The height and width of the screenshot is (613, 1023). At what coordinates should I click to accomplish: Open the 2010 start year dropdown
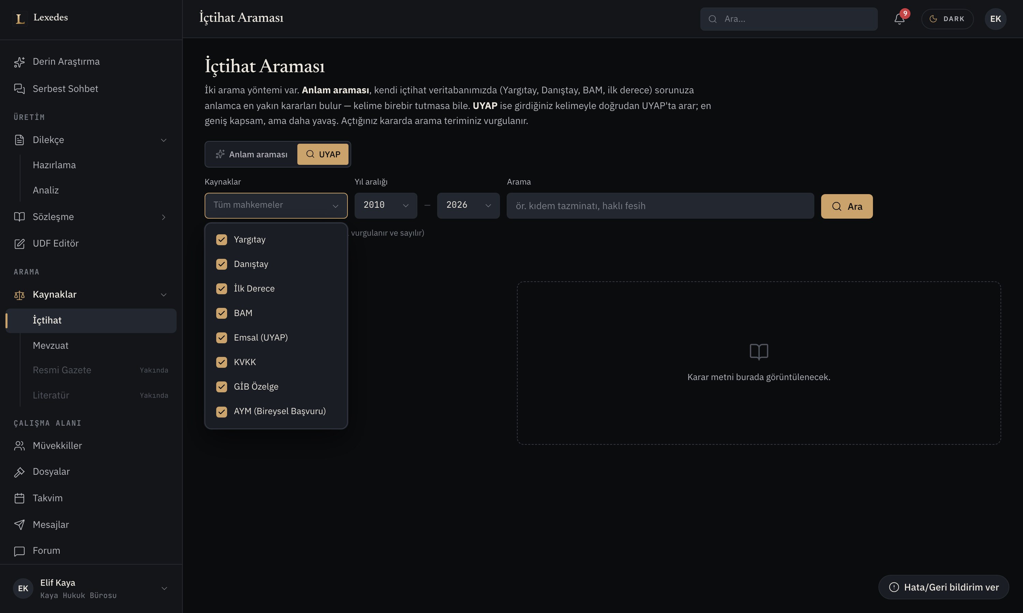coord(385,205)
